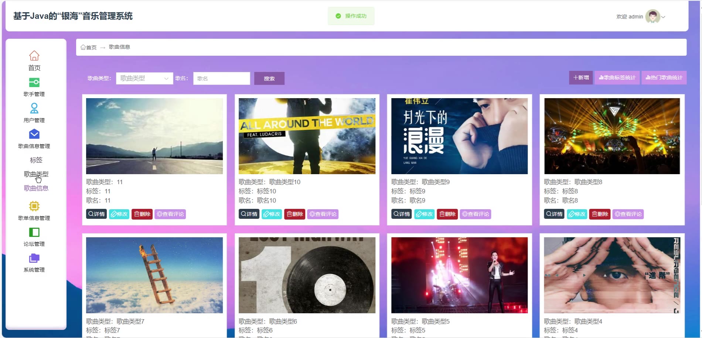Open the concert lights cover of 歌名8

[612, 136]
